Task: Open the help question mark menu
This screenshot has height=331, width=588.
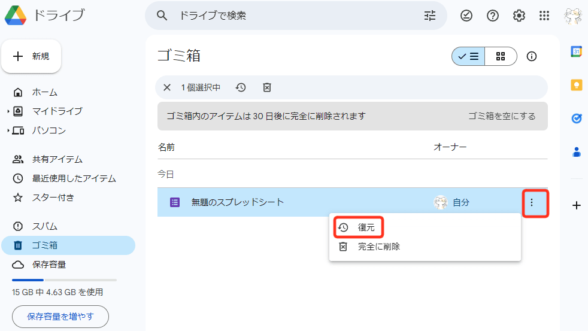Action: coord(493,16)
